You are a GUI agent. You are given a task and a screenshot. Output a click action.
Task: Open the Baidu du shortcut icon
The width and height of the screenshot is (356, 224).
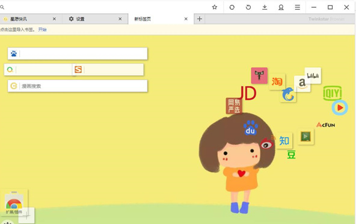point(250,128)
